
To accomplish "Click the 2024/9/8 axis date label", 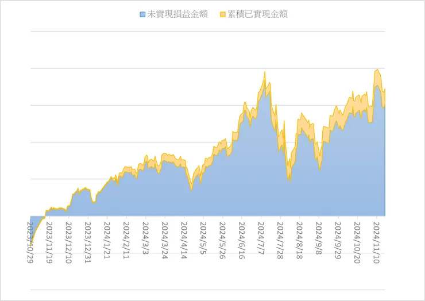I will click(x=319, y=238).
